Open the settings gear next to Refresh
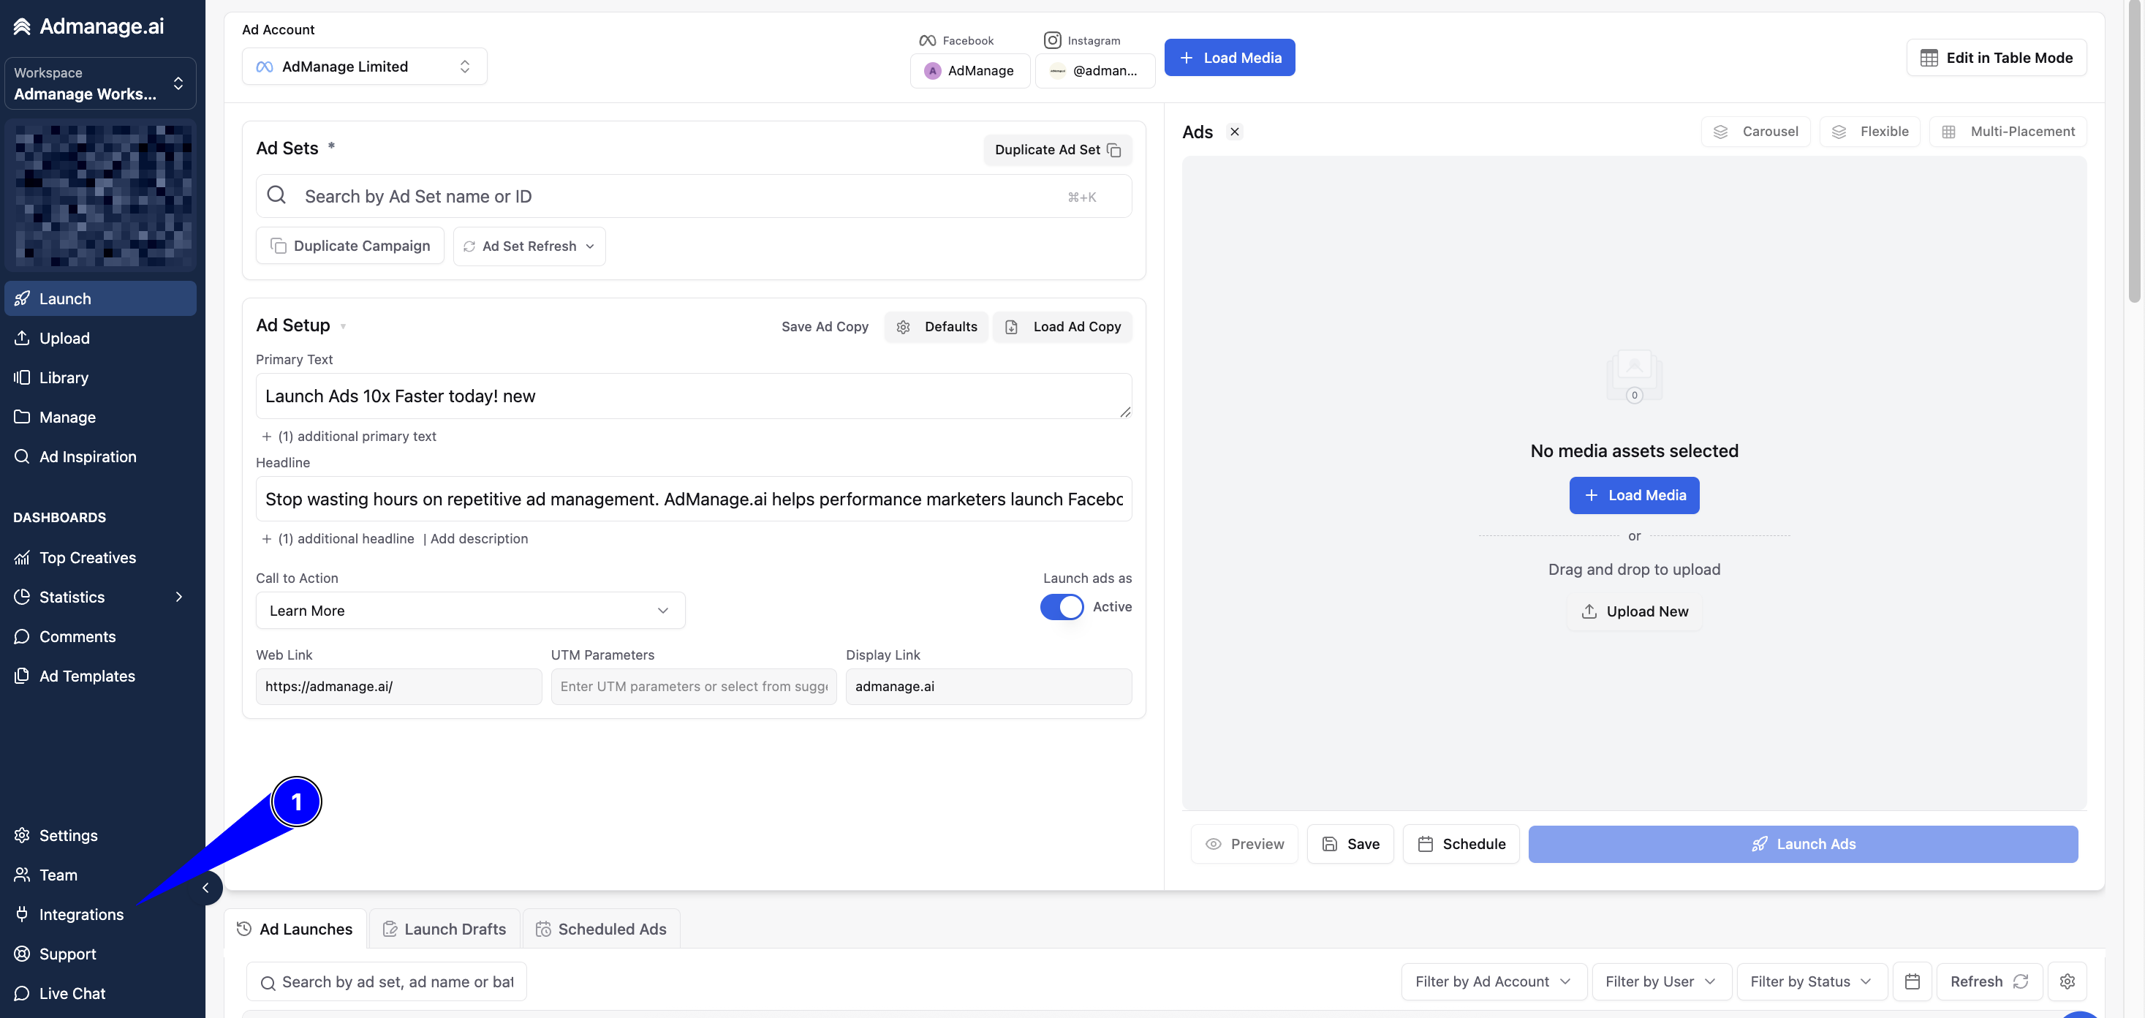Viewport: 2145px width, 1018px height. click(2067, 981)
